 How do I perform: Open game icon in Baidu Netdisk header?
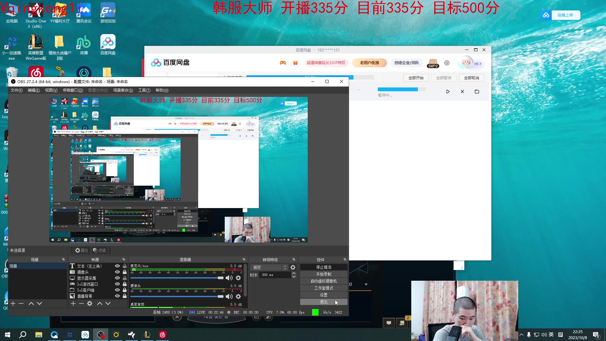point(283,63)
